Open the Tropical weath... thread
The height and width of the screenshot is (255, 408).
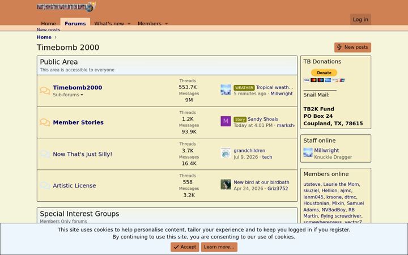[274, 87]
